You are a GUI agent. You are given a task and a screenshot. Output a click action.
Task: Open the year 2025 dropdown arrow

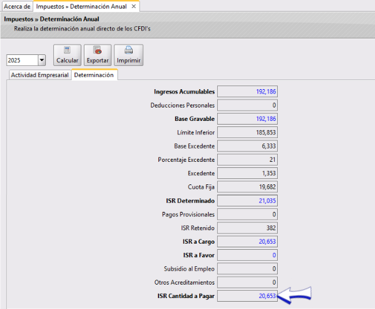tap(42, 60)
